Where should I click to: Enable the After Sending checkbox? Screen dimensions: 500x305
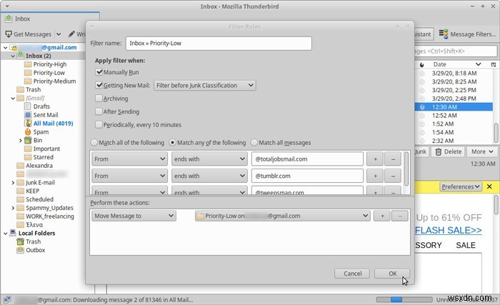point(99,111)
